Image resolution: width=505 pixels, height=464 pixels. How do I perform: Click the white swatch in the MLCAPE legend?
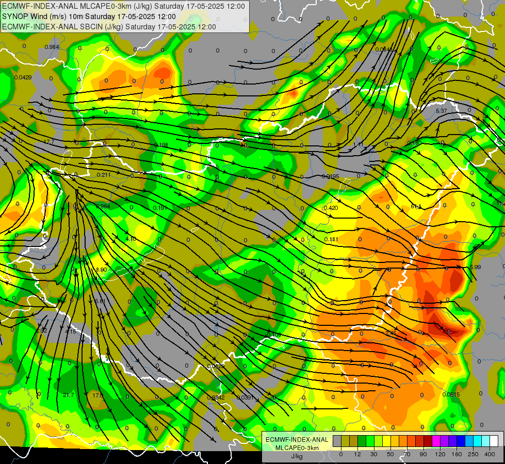(494, 441)
